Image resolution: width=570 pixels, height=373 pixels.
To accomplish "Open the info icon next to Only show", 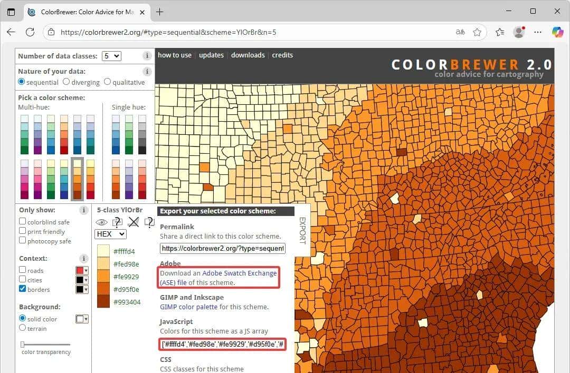I will pyautogui.click(x=83, y=210).
